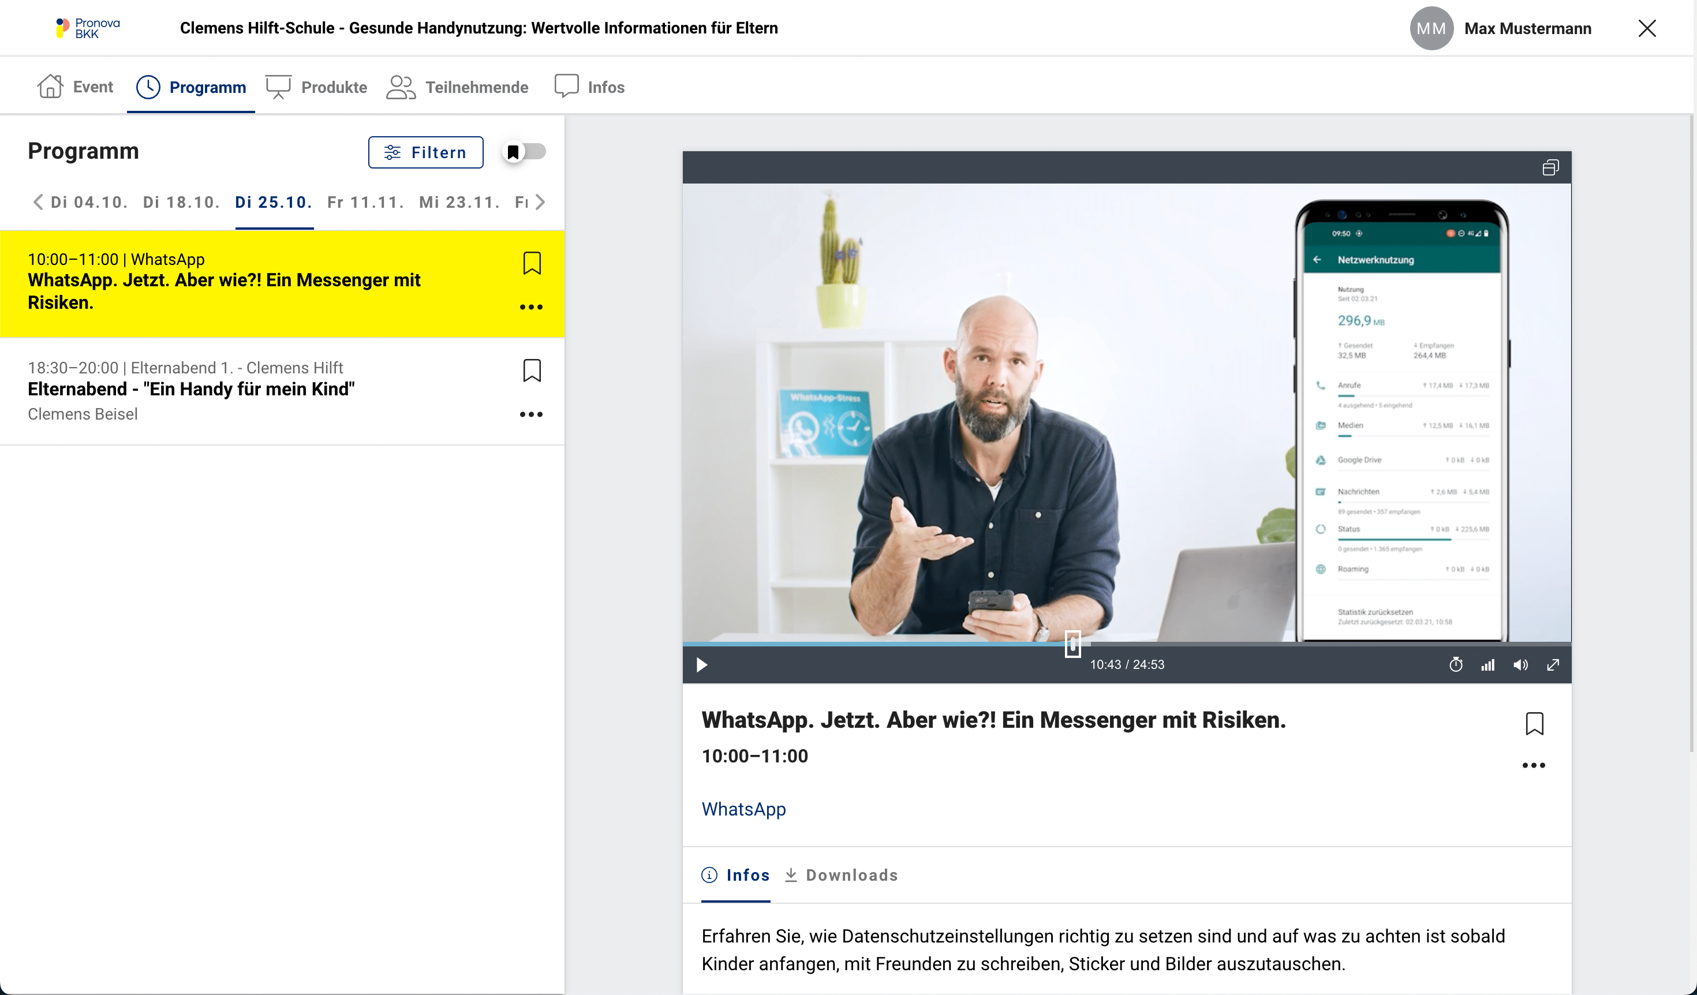
Task: Open more options for Elternabend session
Action: tap(531, 415)
